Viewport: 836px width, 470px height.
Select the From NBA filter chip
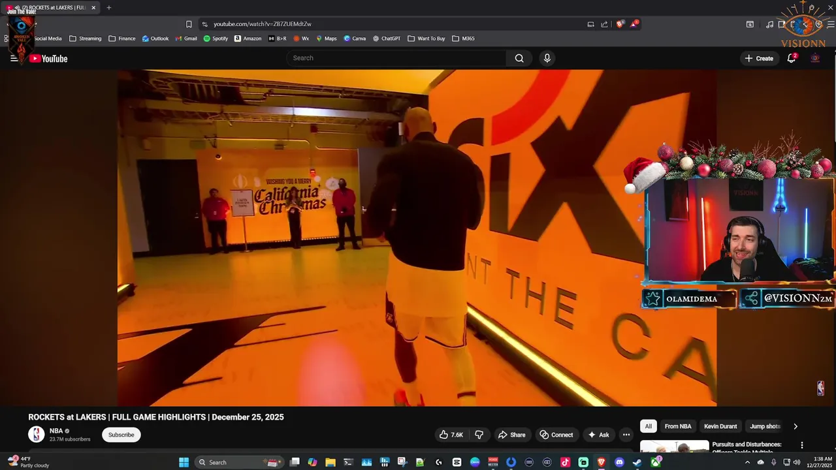point(678,426)
